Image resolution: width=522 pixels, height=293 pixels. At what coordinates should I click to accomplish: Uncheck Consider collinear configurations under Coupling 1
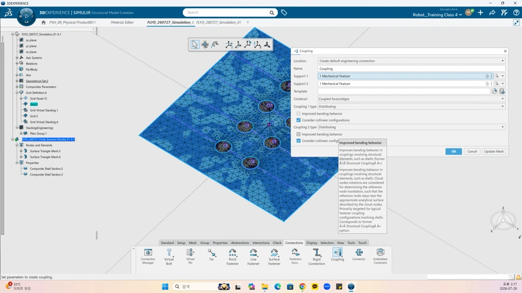299,120
